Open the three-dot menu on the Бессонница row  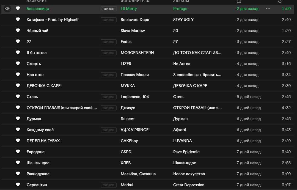click(268, 8)
